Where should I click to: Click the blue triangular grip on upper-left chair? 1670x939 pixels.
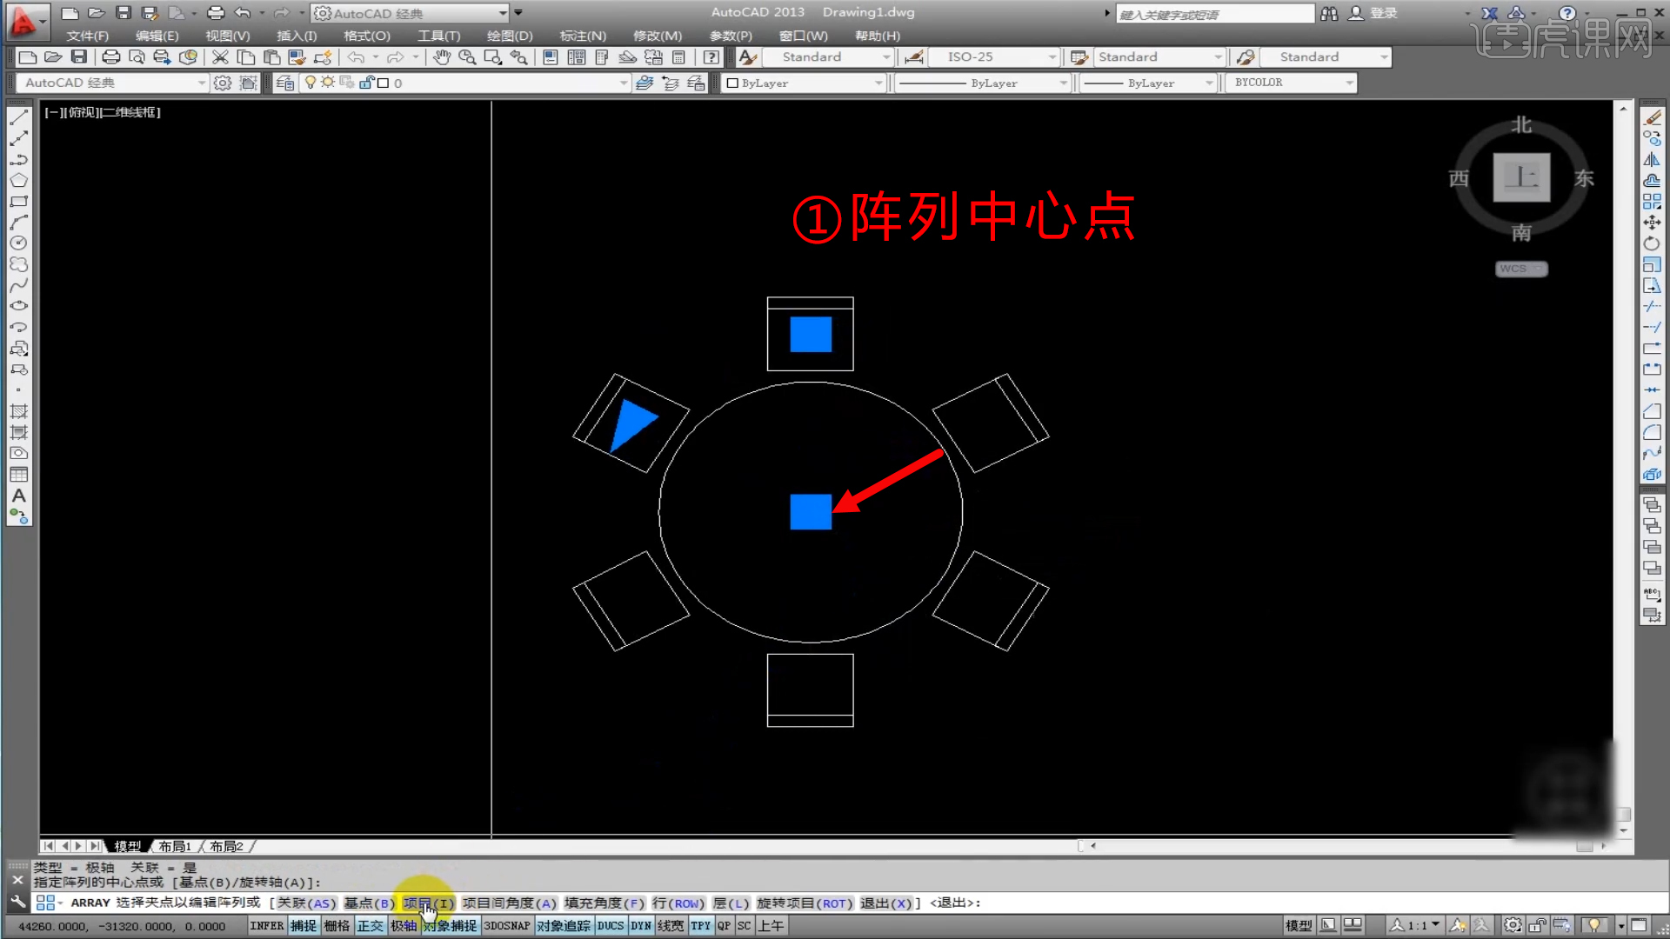coord(632,425)
